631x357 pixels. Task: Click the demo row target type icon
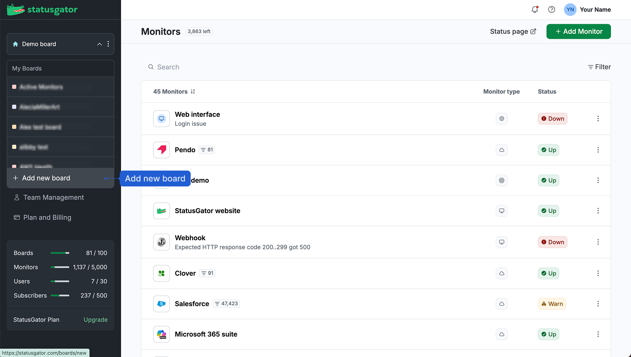pos(502,180)
